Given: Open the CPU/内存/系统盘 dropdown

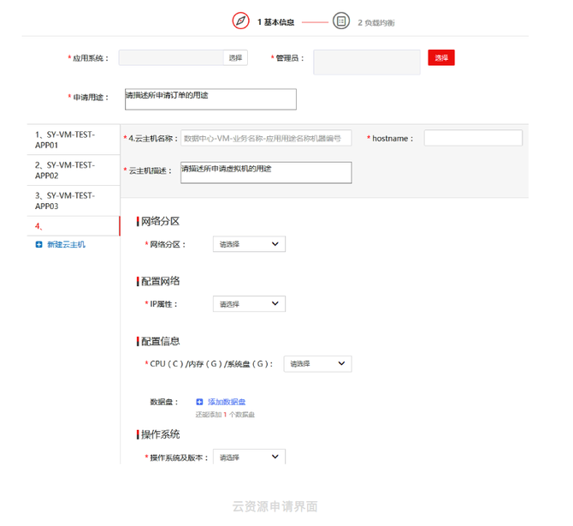Looking at the screenshot, I should [x=317, y=364].
